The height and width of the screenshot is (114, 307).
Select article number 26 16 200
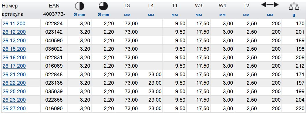[14, 58]
